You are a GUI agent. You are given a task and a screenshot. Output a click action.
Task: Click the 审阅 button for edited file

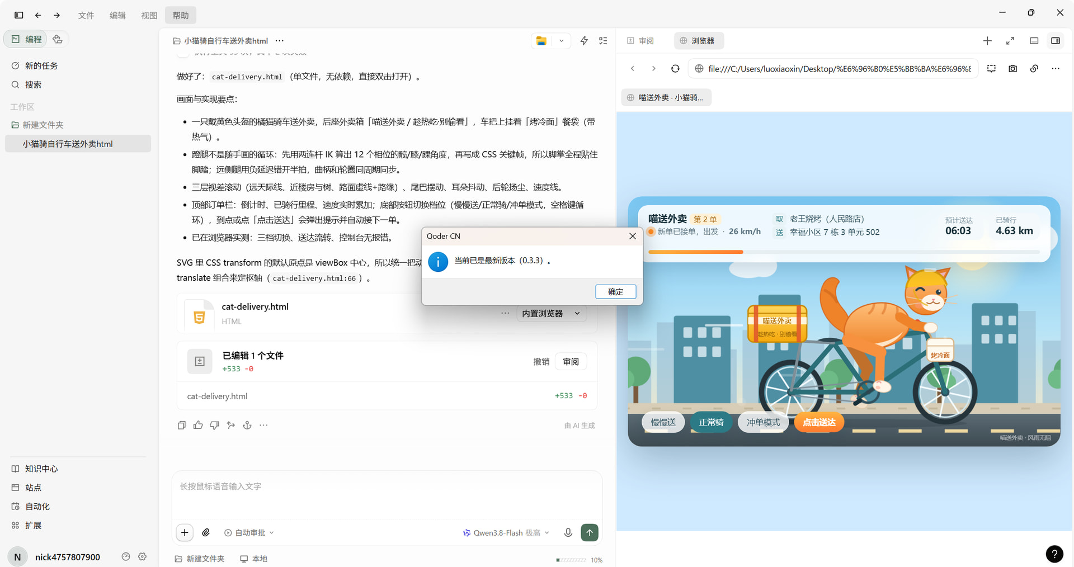[x=571, y=362]
